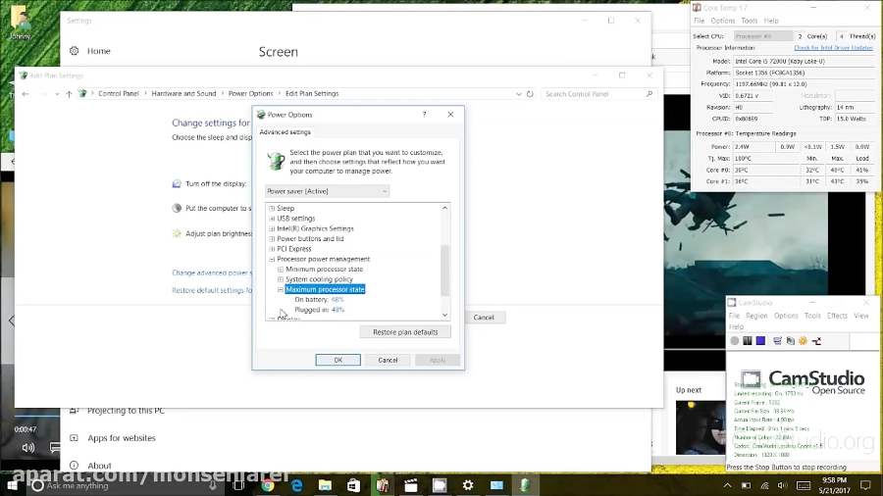Open Microsoft Edge from taskbar
Image resolution: width=883 pixels, height=496 pixels.
(x=296, y=485)
